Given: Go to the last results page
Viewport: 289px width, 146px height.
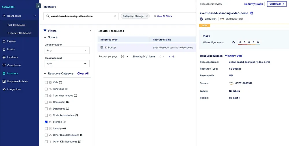Looking at the screenshot, I should coord(173,57).
